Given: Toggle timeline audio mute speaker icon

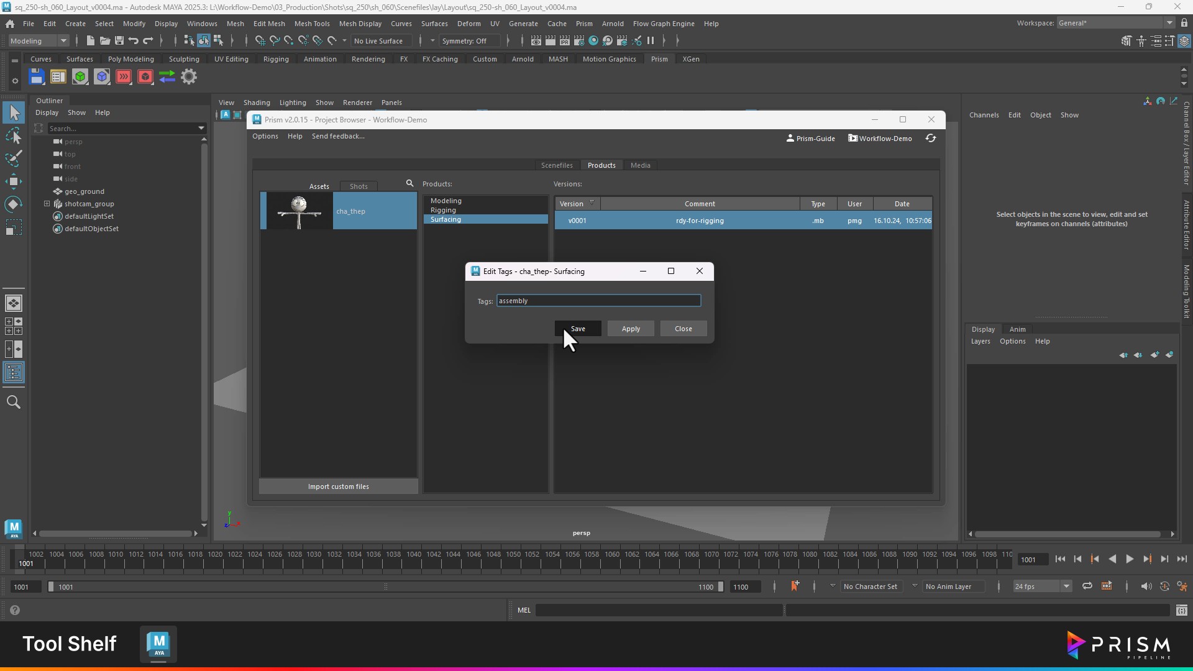Looking at the screenshot, I should (x=1146, y=586).
